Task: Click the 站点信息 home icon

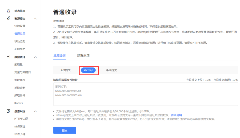Action: point(9,11)
